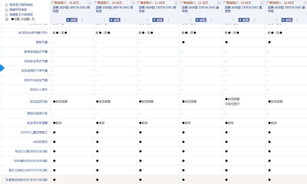Viewport: 307px width, 184px height.
Task: Move 280TSI 领先型 column right with arrow
Action: [x=125, y=20]
